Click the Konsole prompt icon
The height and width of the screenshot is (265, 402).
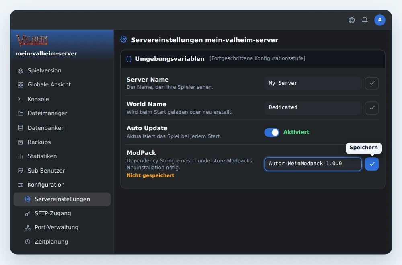pos(21,99)
